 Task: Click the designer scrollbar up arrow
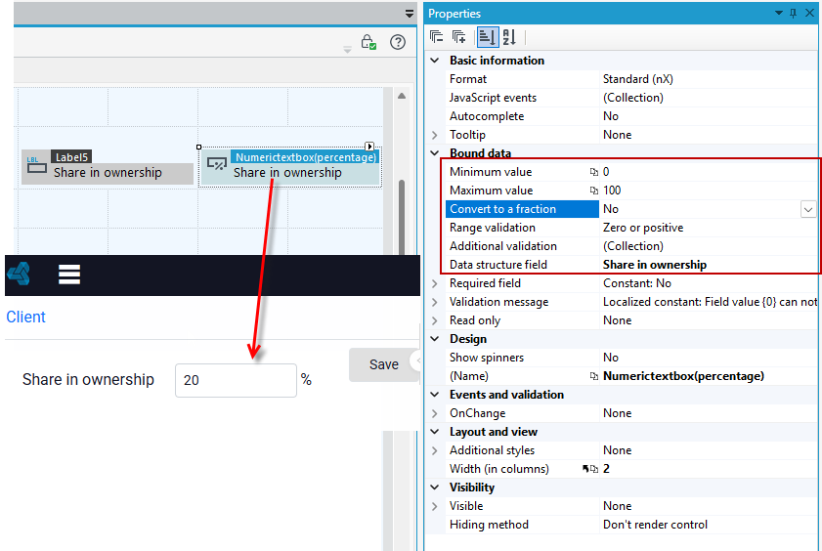click(x=402, y=96)
